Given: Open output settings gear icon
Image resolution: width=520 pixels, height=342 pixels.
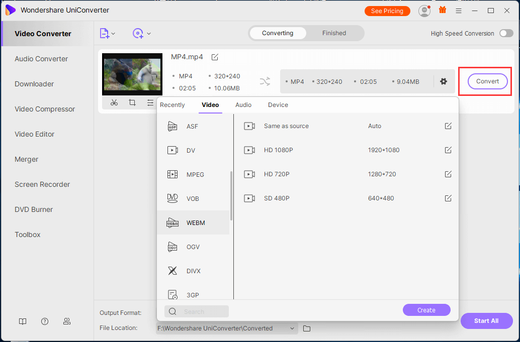Looking at the screenshot, I should click(x=444, y=81).
